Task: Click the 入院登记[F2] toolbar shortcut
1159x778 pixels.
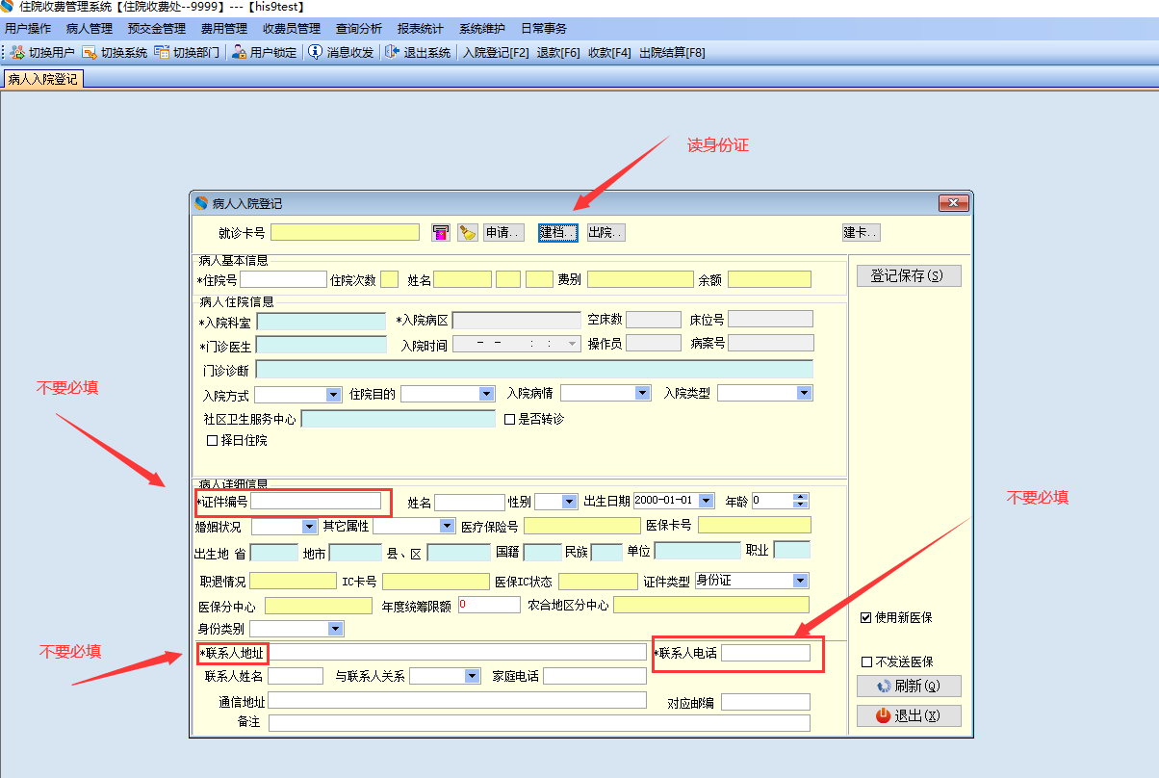Action: coord(496,53)
